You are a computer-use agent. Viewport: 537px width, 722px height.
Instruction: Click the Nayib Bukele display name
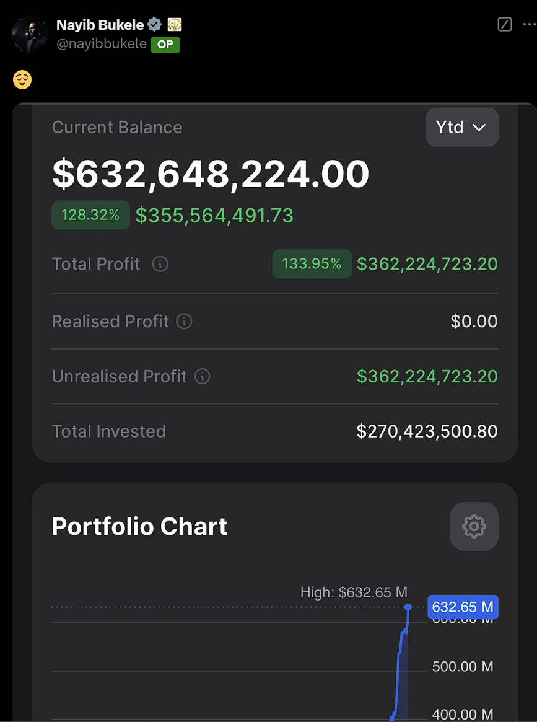(100, 25)
